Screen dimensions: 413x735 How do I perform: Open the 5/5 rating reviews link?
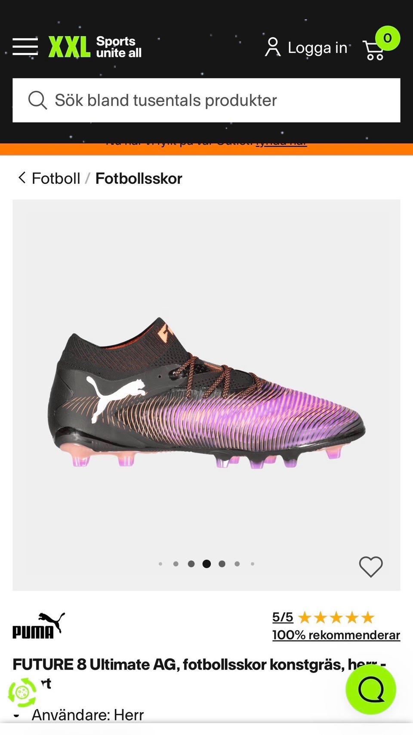(283, 617)
